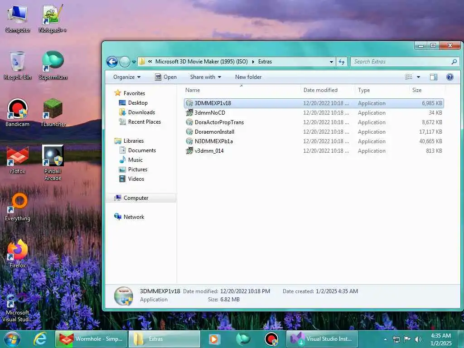
Task: Click the volume speaker tray icon
Action: 418,339
